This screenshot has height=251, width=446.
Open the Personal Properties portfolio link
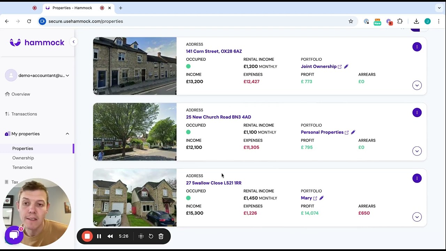322,132
